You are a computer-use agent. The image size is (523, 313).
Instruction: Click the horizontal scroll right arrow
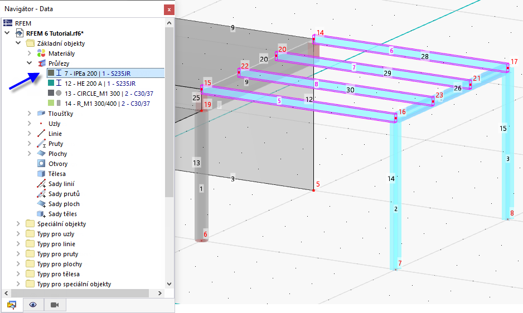click(x=160, y=293)
